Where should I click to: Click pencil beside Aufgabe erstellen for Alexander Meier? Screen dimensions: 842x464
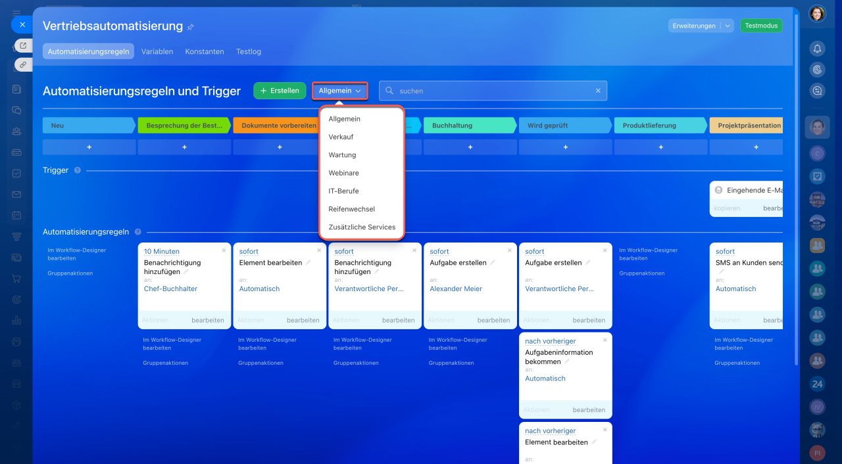click(x=492, y=263)
